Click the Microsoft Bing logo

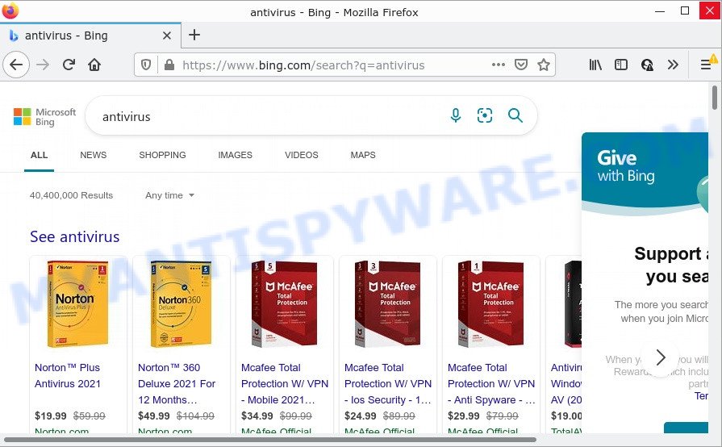44,117
